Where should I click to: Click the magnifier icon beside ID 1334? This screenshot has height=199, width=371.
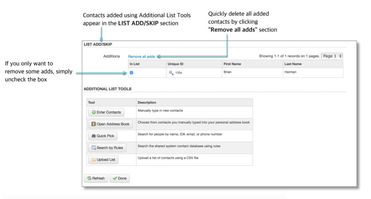click(171, 73)
